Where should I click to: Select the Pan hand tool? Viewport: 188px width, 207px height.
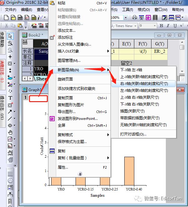coord(10,132)
